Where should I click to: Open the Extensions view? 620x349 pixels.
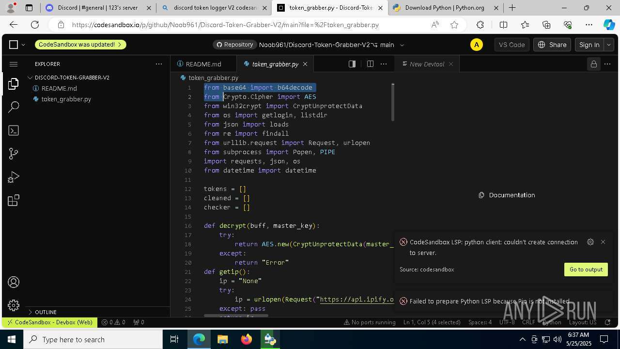click(x=14, y=200)
